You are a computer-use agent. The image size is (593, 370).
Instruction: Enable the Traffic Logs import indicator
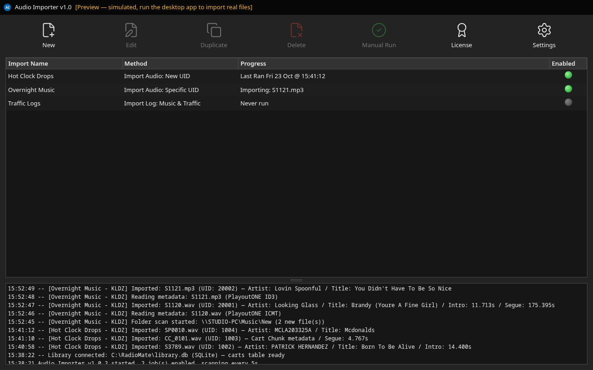(x=568, y=102)
